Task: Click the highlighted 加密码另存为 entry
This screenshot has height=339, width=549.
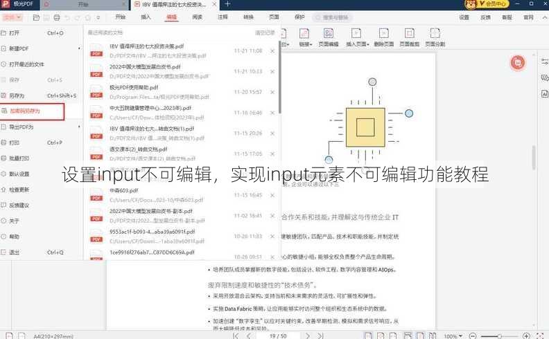Action: tap(32, 111)
